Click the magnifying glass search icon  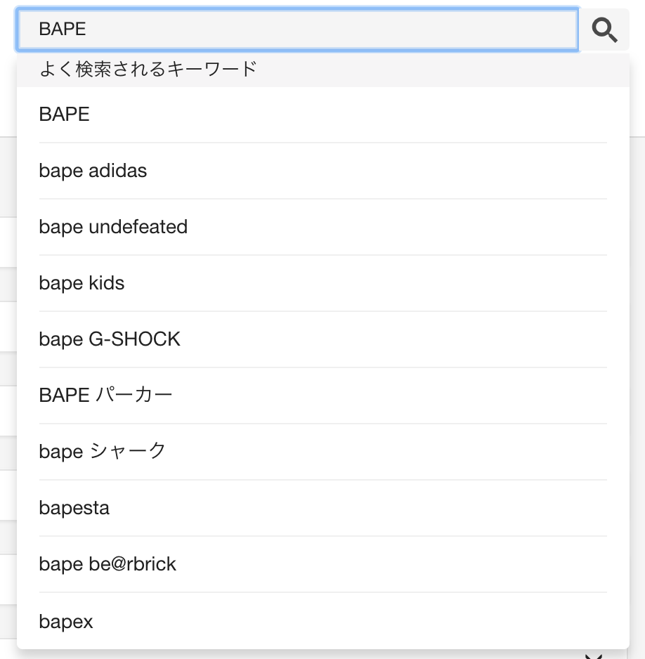604,30
